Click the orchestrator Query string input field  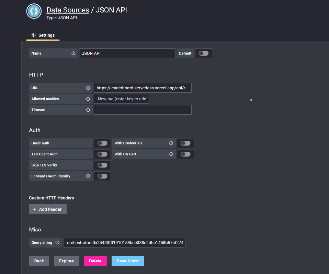[x=124, y=242]
